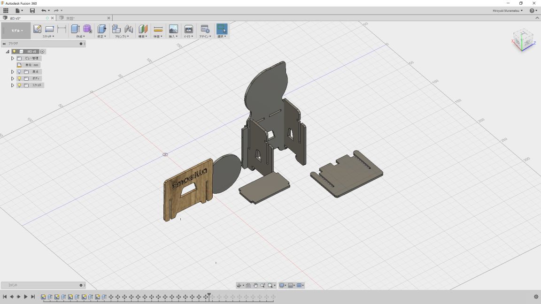Select the Pan hand tool
Image resolution: width=541 pixels, height=304 pixels.
point(255,285)
